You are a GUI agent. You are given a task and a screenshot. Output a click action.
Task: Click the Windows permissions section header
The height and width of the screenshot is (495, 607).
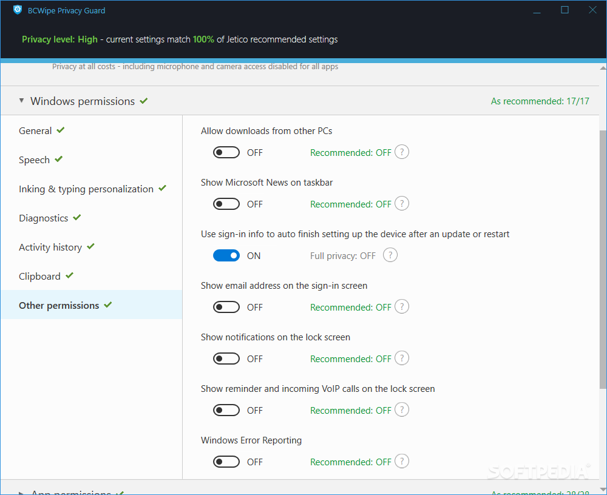(x=300, y=101)
